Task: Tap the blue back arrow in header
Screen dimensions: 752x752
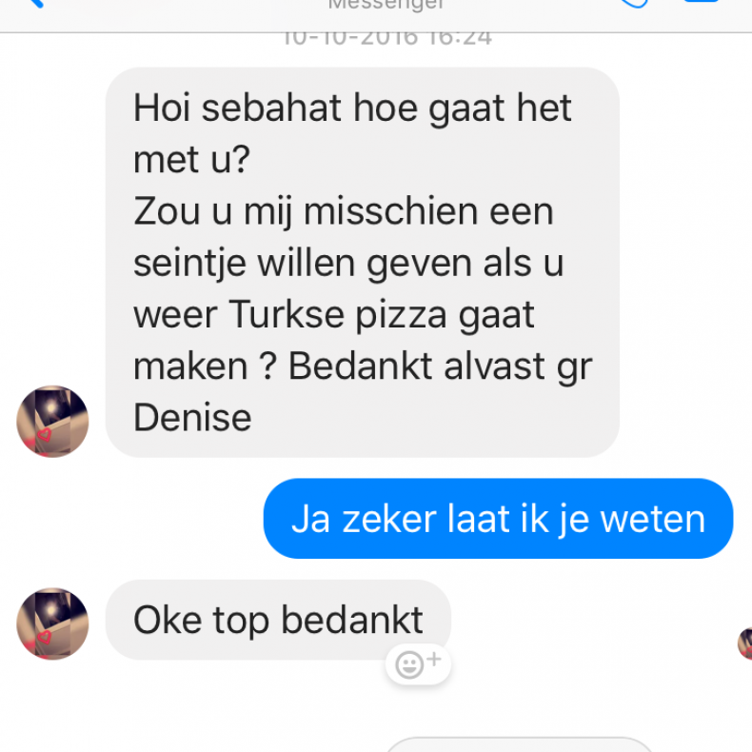Action: (35, 3)
